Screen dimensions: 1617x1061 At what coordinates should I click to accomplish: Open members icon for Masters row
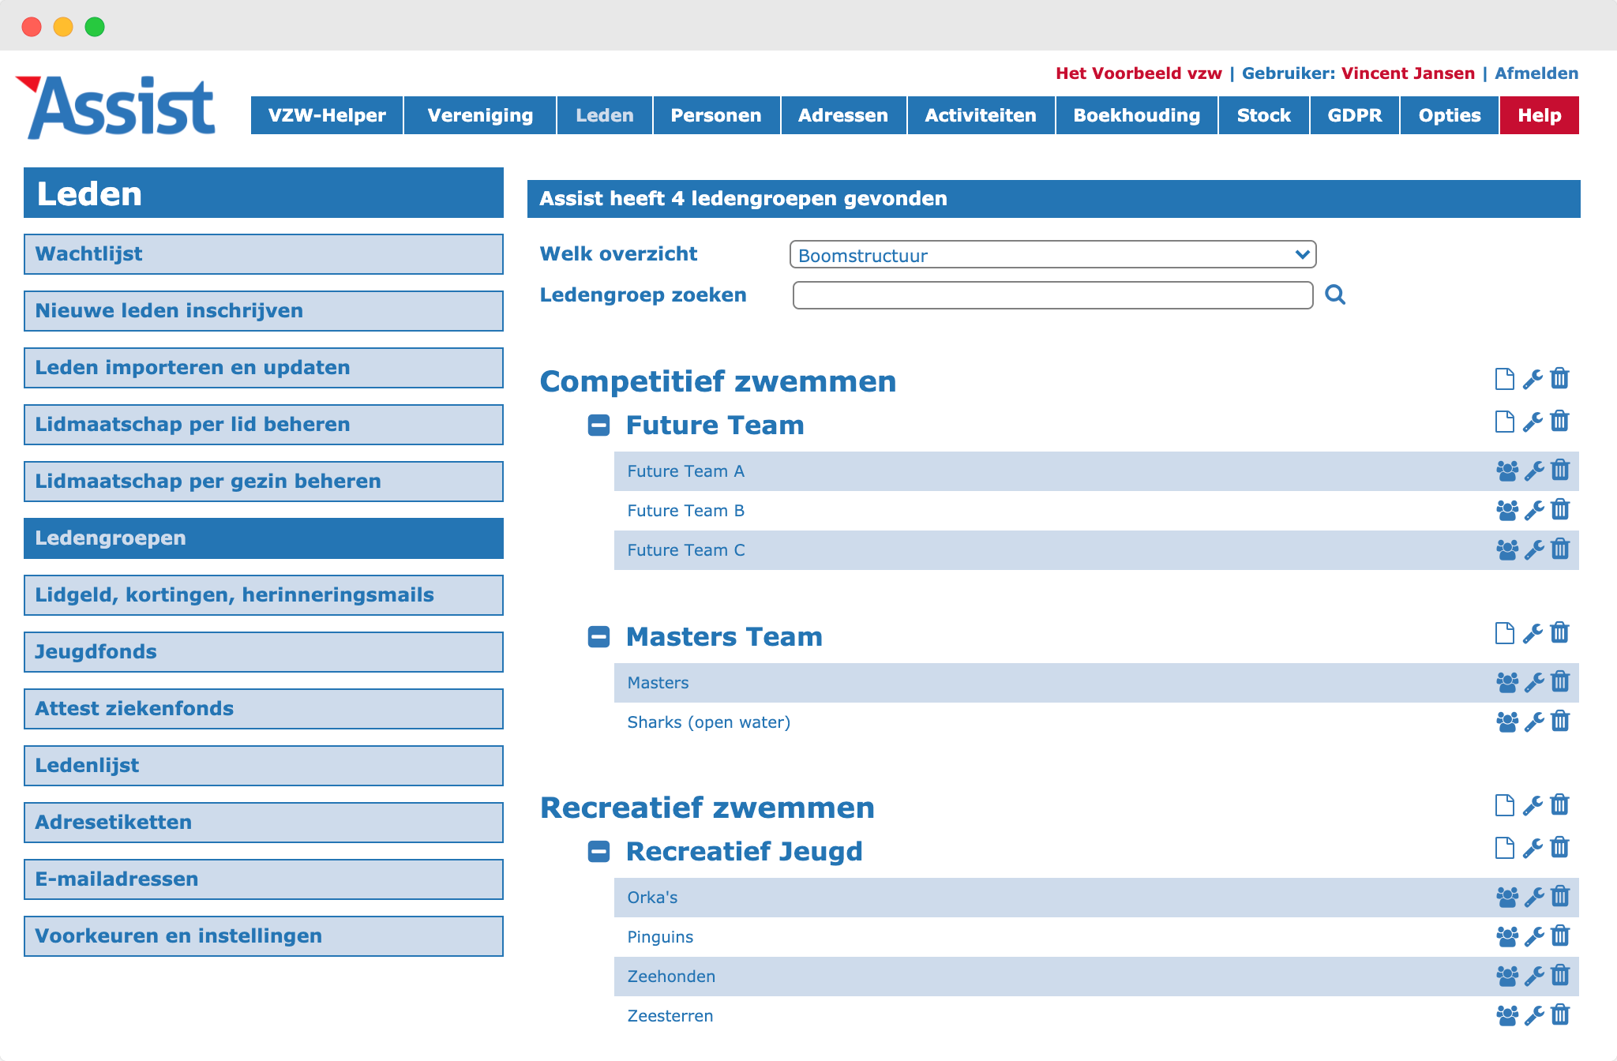[1507, 683]
